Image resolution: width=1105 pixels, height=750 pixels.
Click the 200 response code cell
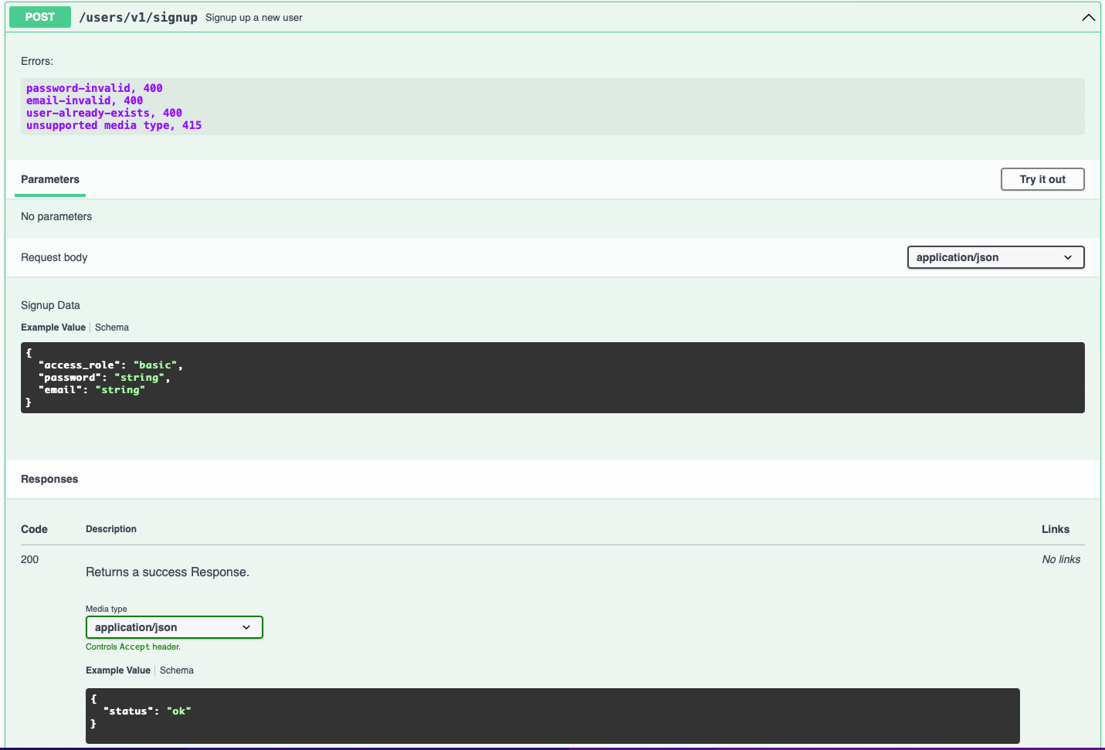(29, 559)
